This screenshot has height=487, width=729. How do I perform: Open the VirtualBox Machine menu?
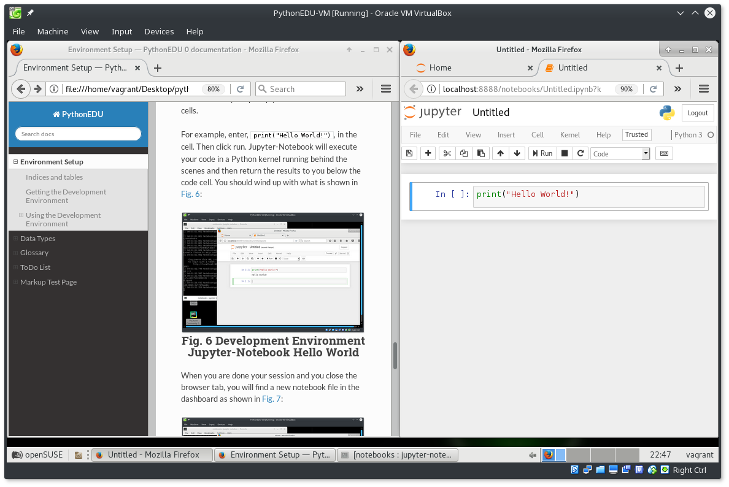pyautogui.click(x=53, y=32)
